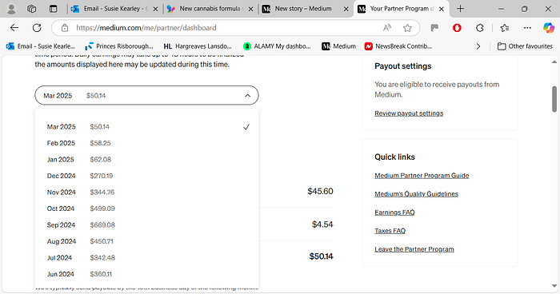Open the grey chat extension icon
The width and height of the screenshot is (560, 294).
pyautogui.click(x=434, y=28)
